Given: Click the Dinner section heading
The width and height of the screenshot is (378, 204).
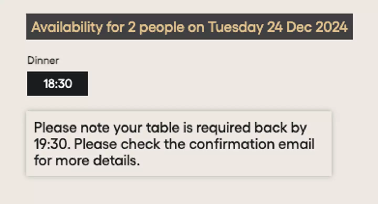Looking at the screenshot, I should coord(43,60).
